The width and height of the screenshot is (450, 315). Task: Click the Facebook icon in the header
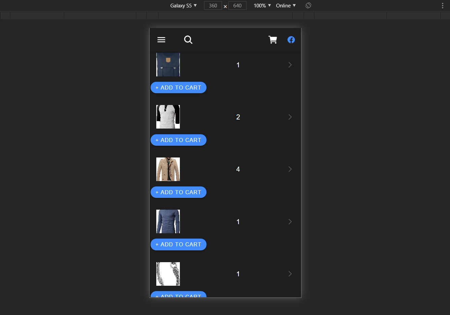coord(291,39)
